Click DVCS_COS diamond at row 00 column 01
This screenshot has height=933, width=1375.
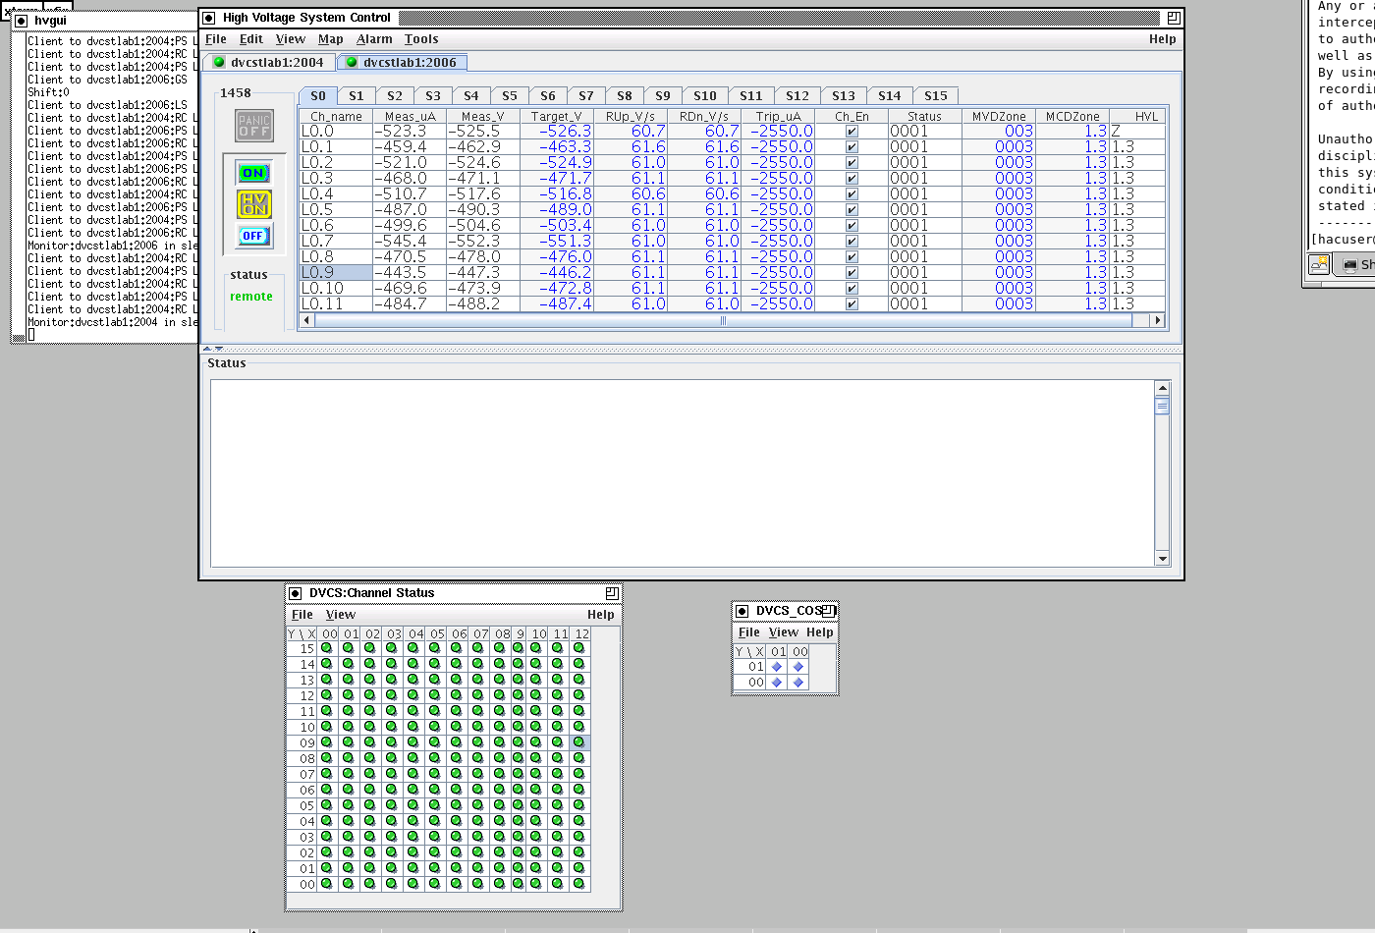pyautogui.click(x=777, y=683)
